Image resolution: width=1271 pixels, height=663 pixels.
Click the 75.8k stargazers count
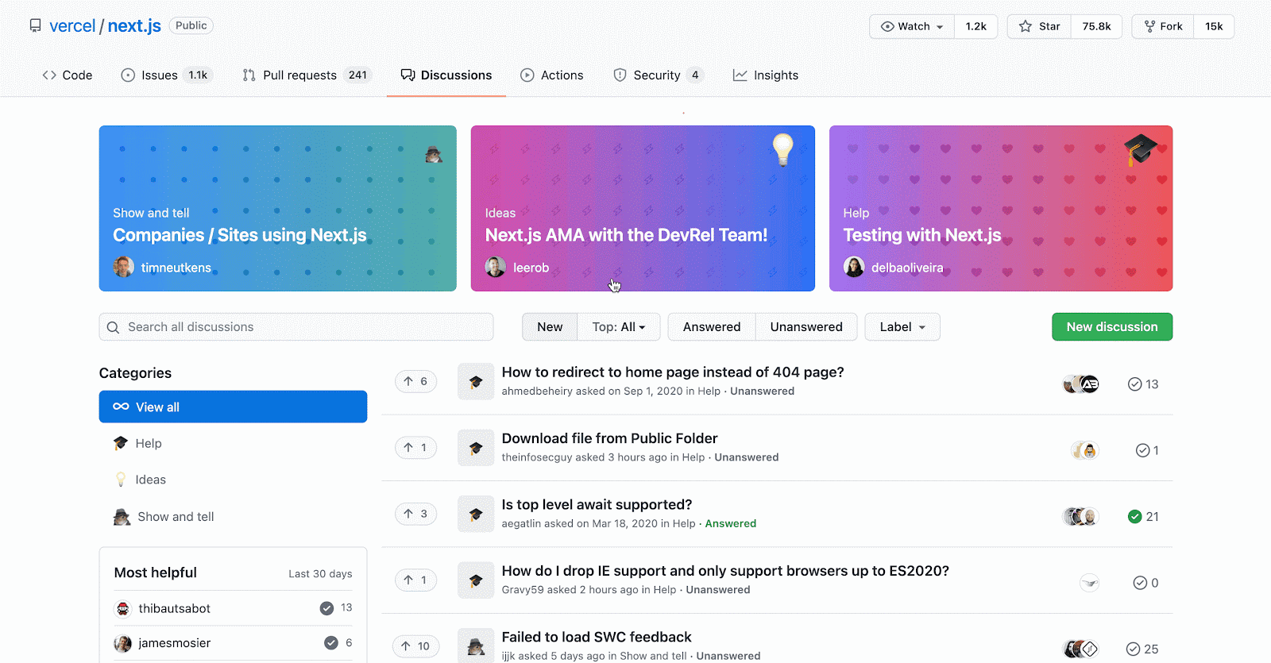(x=1096, y=26)
